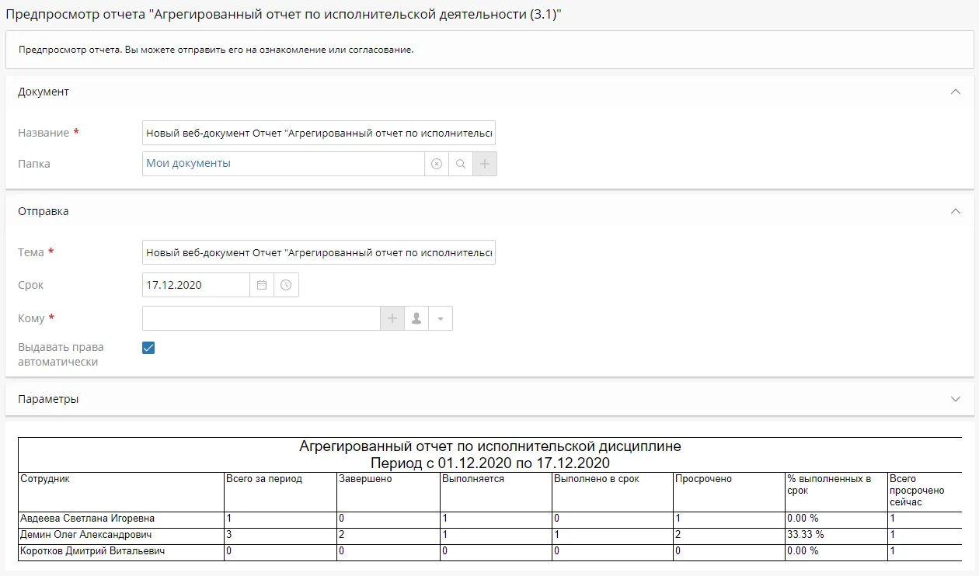Edit the Тема input field

pos(319,252)
